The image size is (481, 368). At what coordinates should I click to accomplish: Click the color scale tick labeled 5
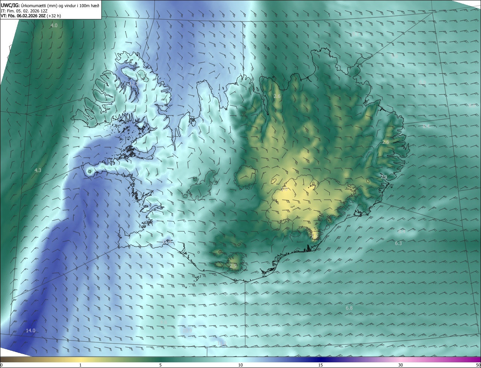pos(160,365)
